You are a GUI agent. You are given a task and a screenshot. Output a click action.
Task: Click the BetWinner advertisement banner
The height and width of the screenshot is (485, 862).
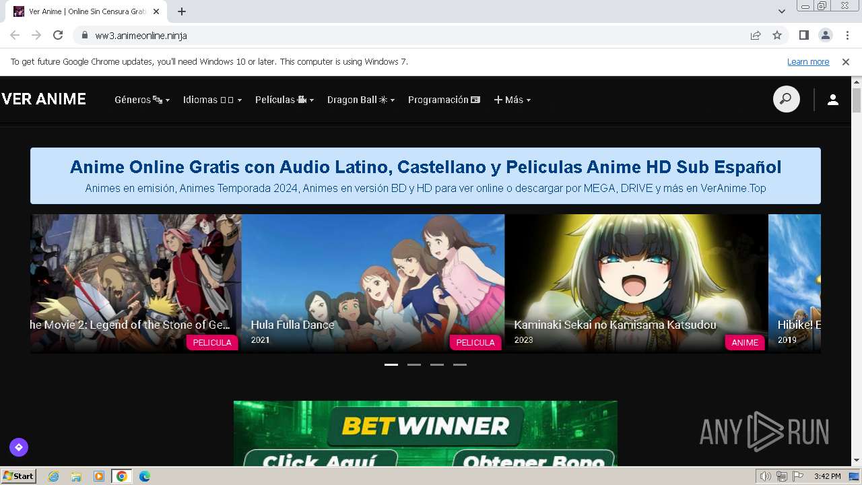(426, 433)
